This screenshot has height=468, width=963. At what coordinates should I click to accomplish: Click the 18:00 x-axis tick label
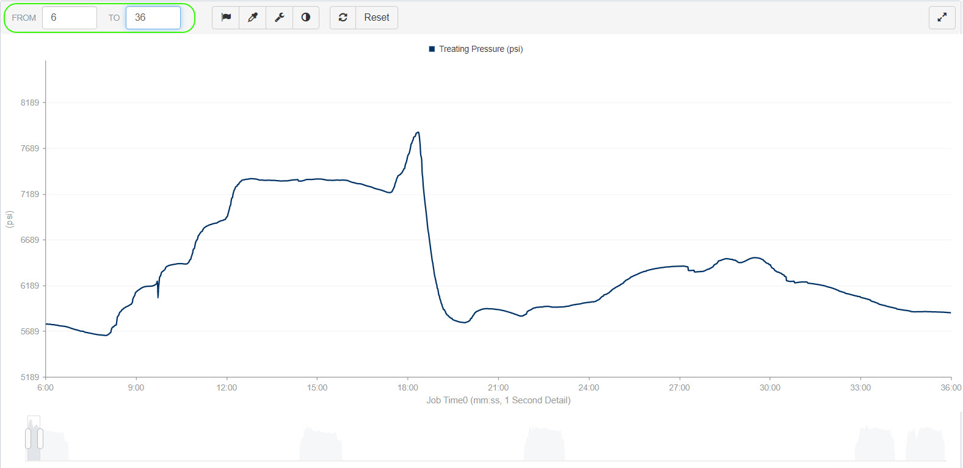pyautogui.click(x=408, y=387)
